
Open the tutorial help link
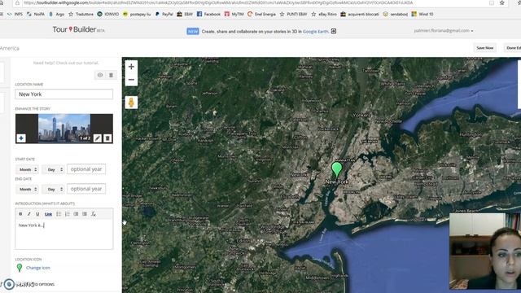point(66,63)
